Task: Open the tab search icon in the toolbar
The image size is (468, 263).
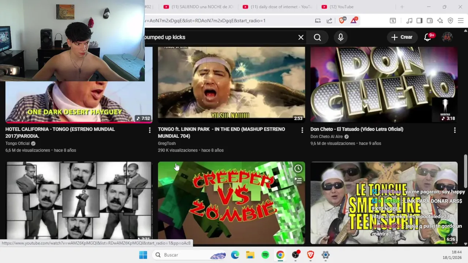Action: [x=393, y=21]
